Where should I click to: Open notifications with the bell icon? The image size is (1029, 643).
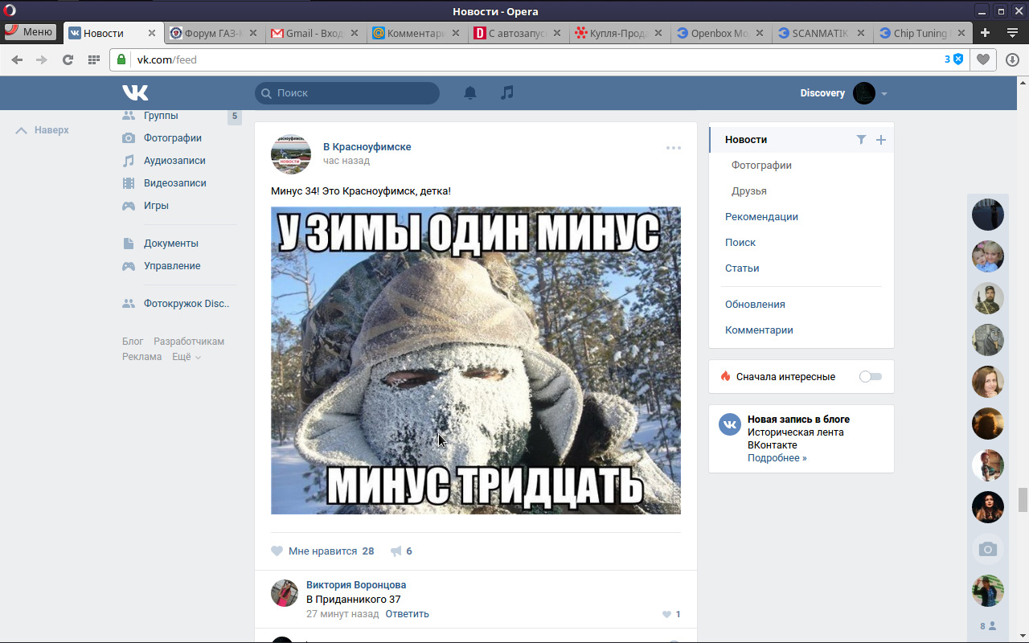click(x=470, y=93)
